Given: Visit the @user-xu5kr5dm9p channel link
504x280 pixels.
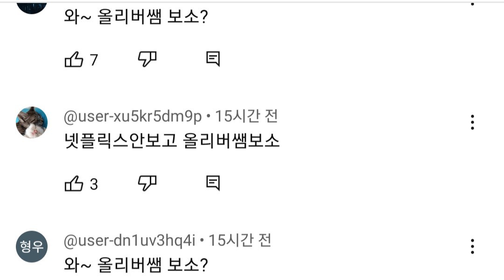Looking at the screenshot, I should coord(133,117).
